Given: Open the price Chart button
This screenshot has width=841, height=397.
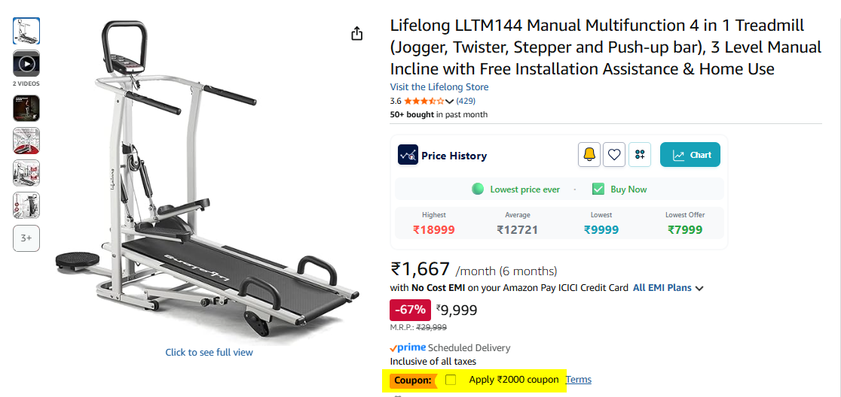Looking at the screenshot, I should click(x=690, y=155).
